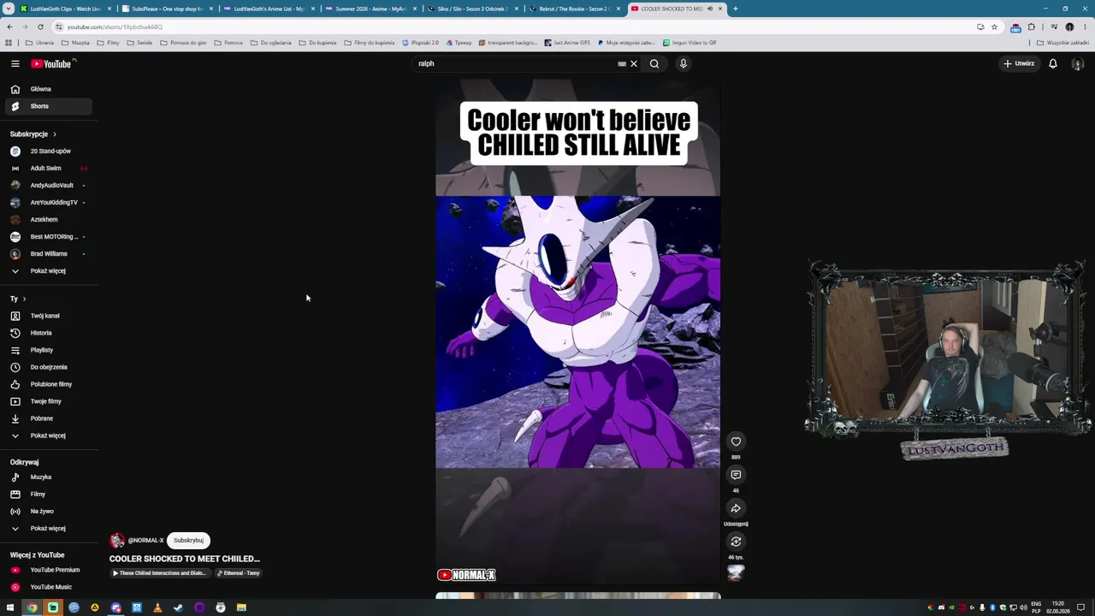1095x616 pixels.
Task: Bookmark this page with star icon
Action: pos(994,27)
